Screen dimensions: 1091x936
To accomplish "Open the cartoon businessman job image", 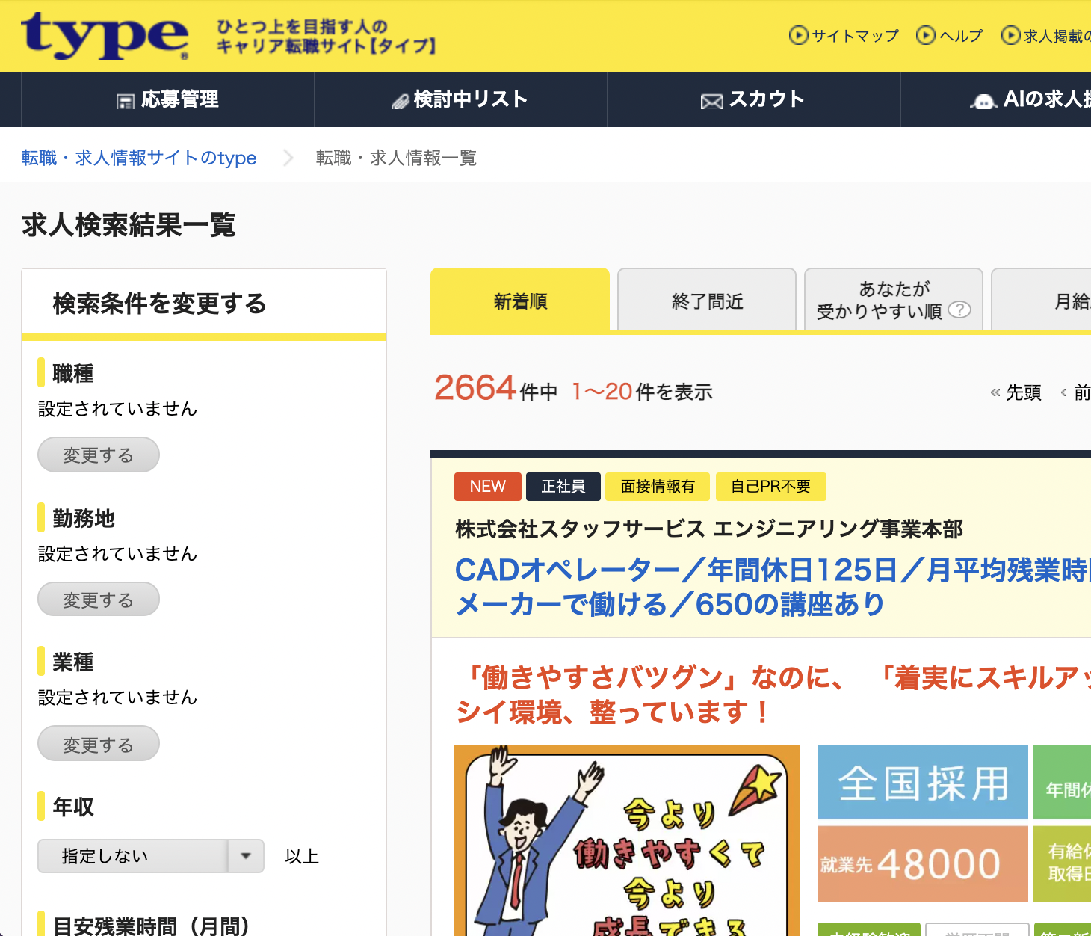I will (x=627, y=840).
